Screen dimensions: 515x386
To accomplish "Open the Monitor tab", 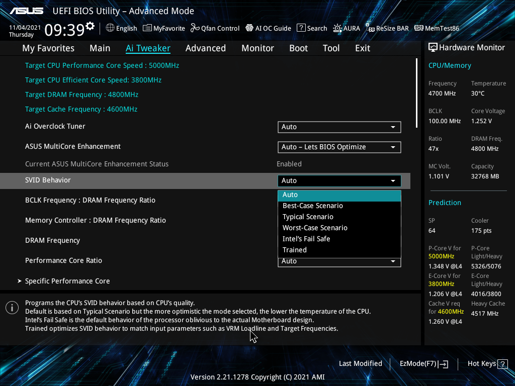I will point(257,48).
